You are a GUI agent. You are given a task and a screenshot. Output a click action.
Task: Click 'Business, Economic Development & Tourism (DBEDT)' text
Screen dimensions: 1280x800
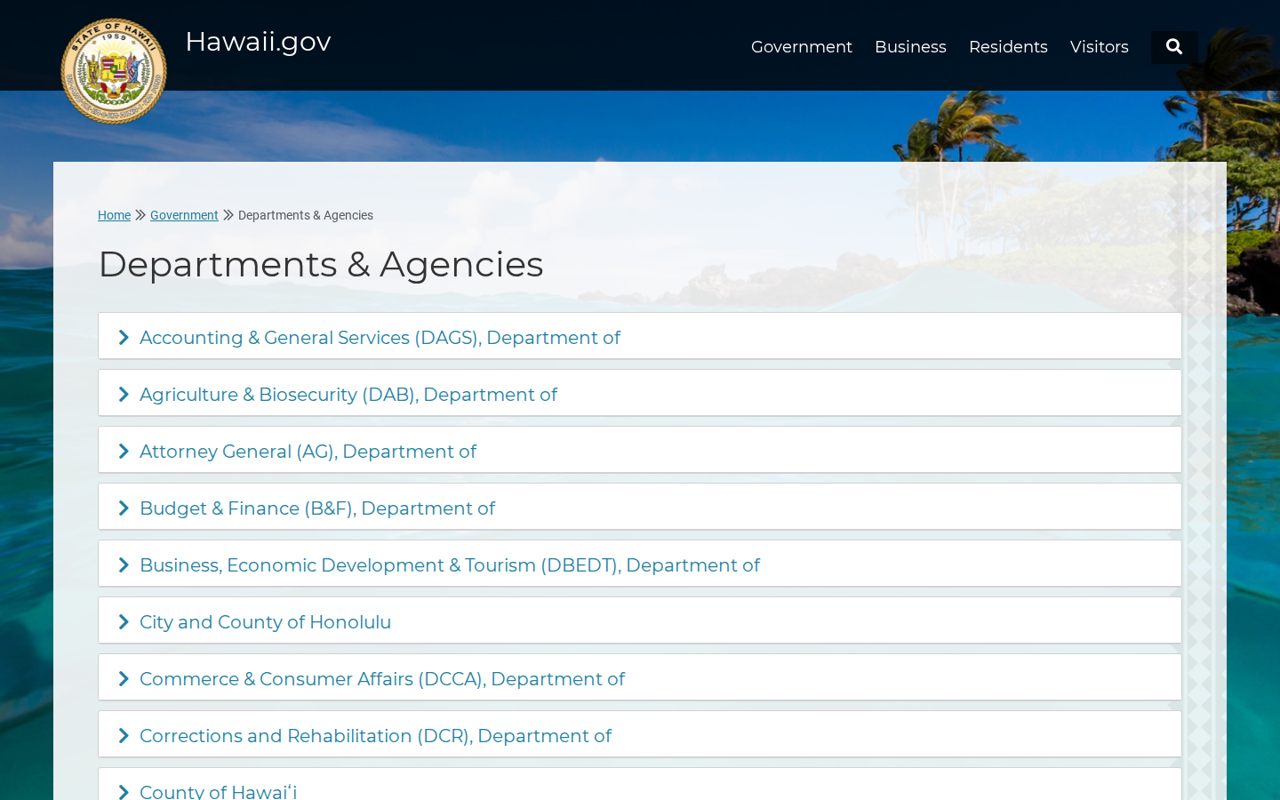point(380,565)
